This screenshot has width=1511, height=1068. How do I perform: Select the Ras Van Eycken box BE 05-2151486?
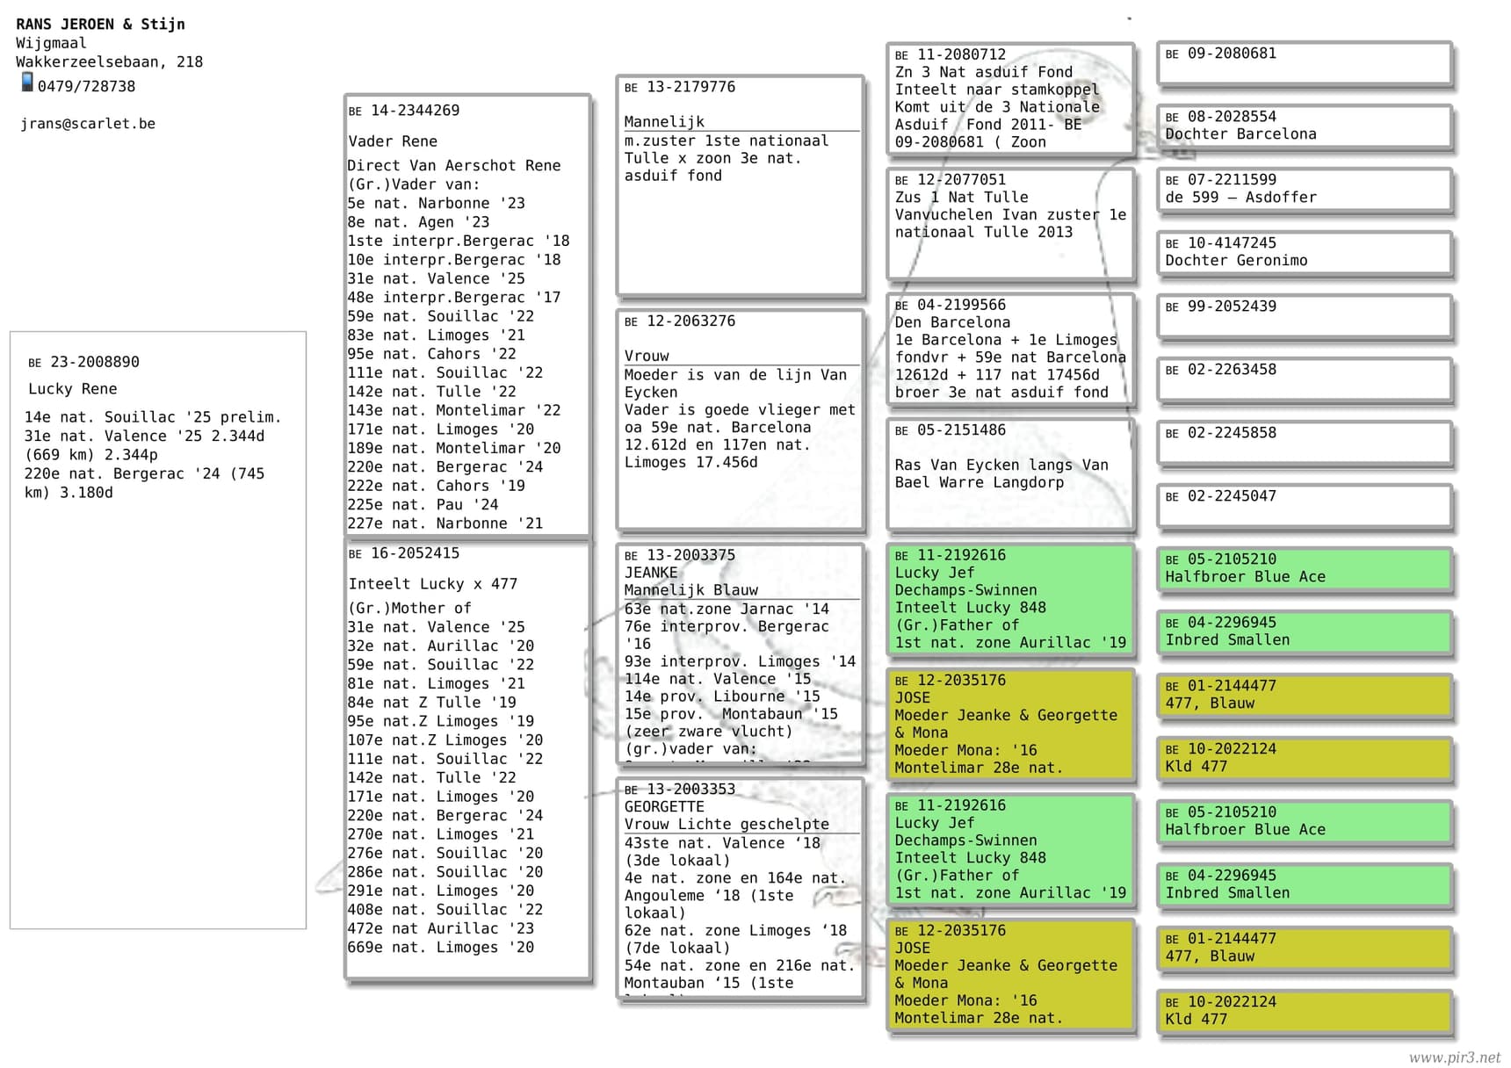(1010, 474)
